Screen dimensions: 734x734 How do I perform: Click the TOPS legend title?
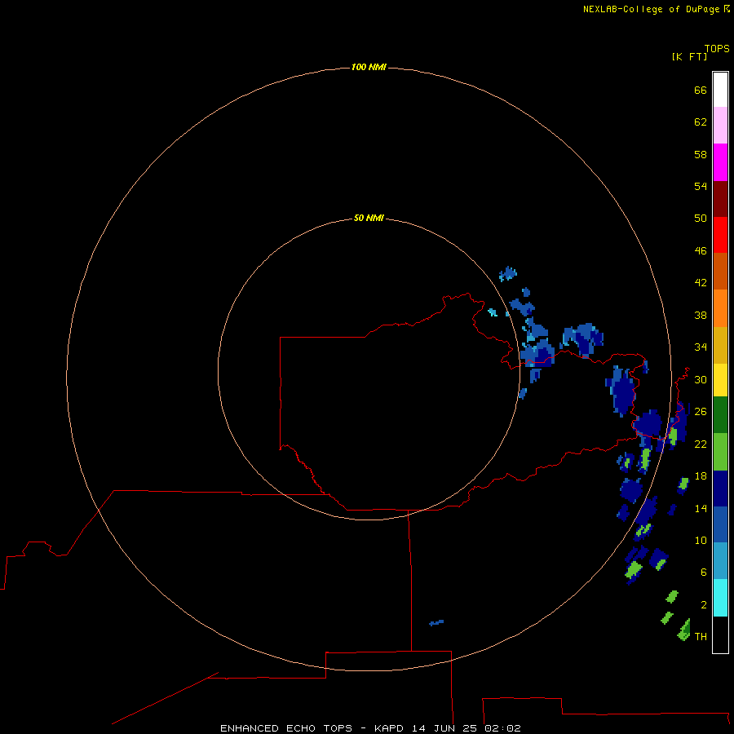point(717,48)
